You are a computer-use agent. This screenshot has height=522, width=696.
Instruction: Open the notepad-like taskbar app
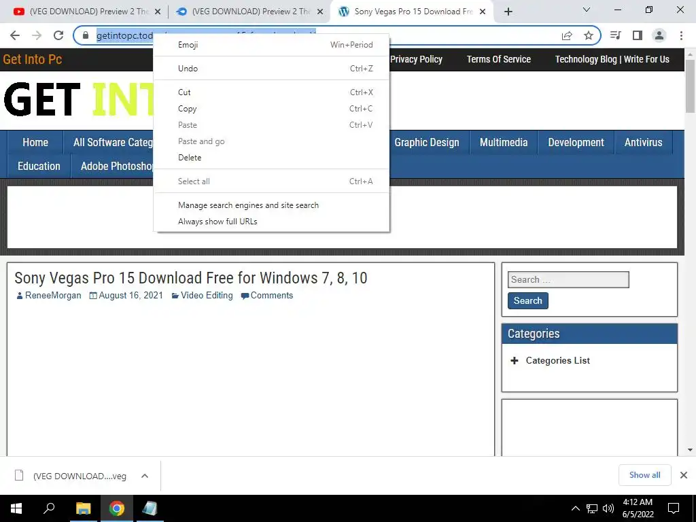tap(150, 508)
